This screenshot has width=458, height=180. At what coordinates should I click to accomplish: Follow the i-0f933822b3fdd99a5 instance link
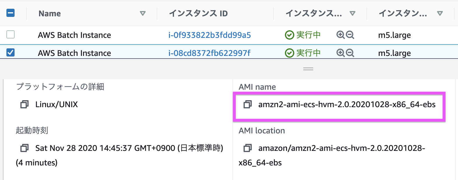pyautogui.click(x=209, y=35)
